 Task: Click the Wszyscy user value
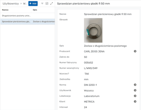[x=89, y=91]
